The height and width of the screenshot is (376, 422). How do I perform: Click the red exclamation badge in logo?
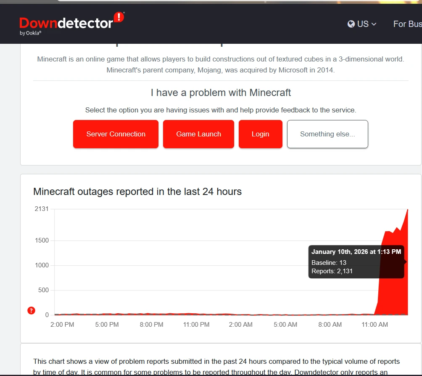click(119, 17)
